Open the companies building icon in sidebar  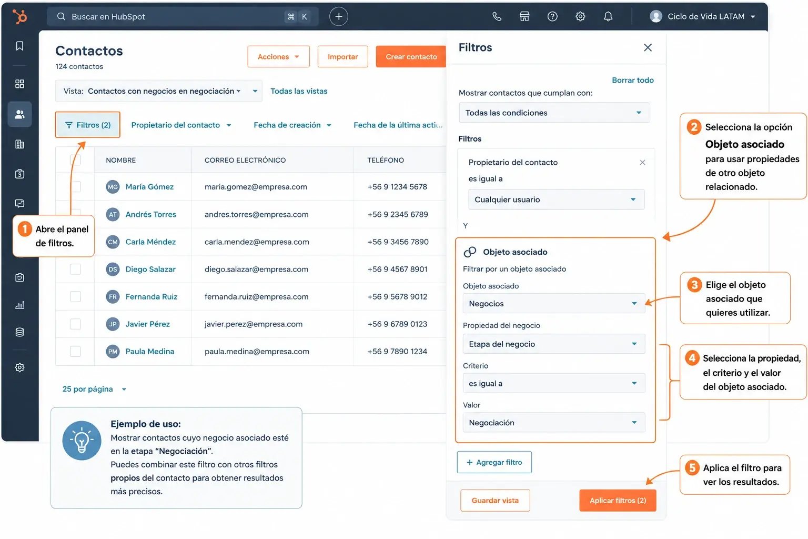[x=19, y=144]
